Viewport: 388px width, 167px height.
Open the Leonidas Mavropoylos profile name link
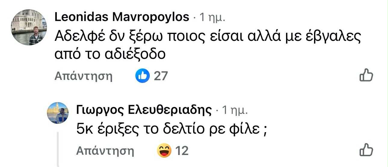(122, 17)
